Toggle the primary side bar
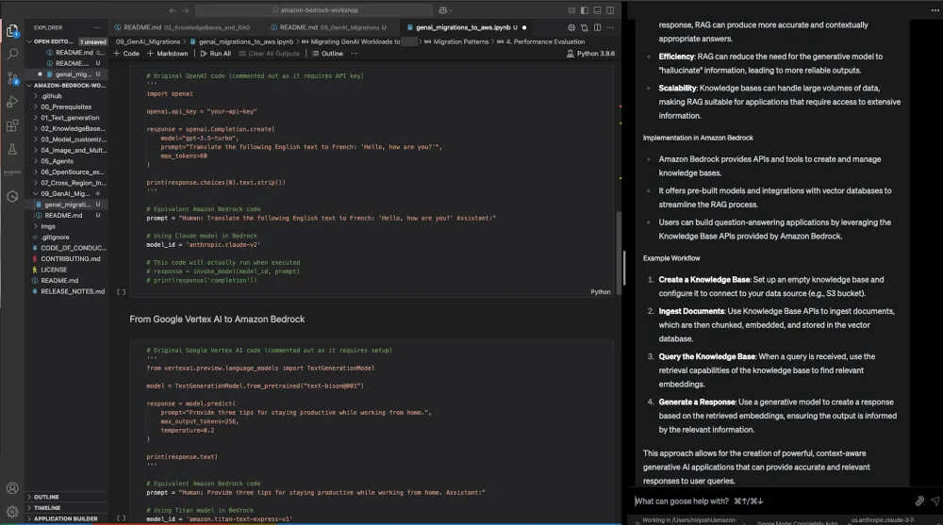The width and height of the screenshot is (943, 525). [584, 10]
